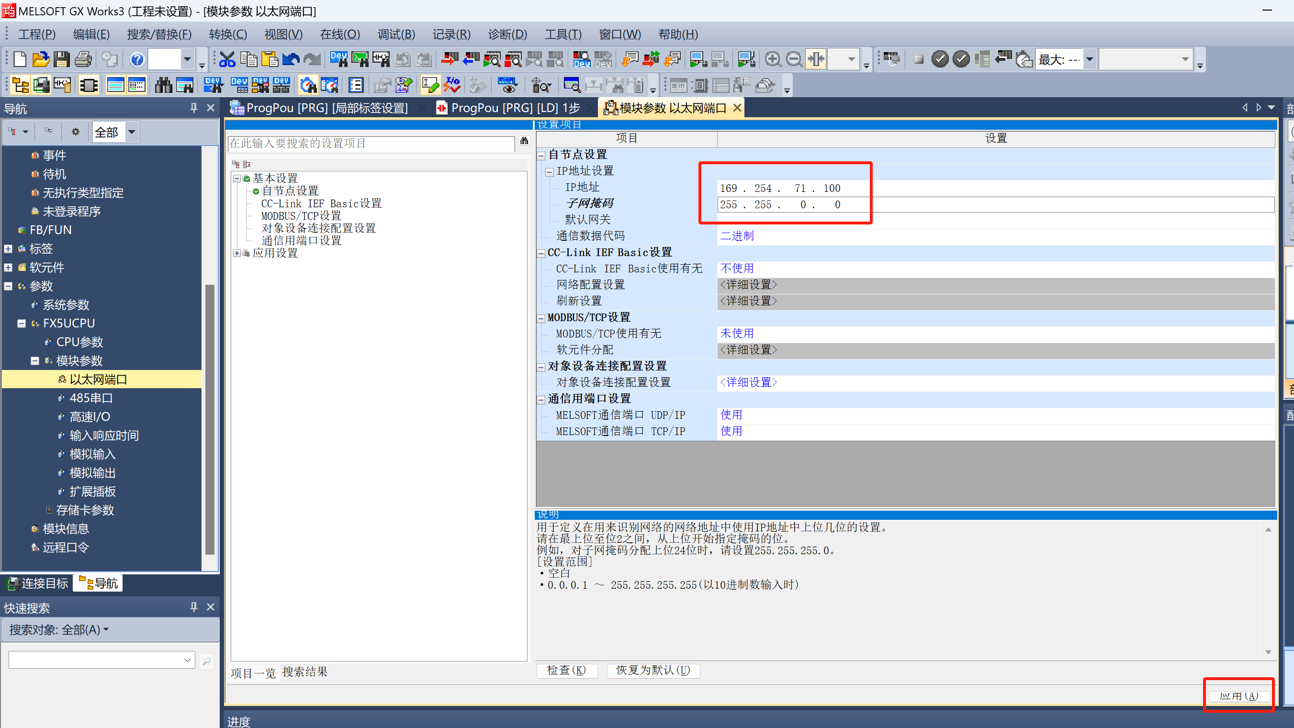Zoom out with the minus magnifier

pos(794,60)
